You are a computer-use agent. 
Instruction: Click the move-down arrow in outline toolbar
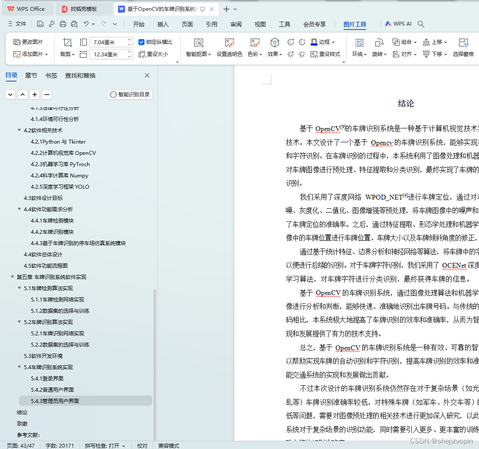tap(10, 95)
